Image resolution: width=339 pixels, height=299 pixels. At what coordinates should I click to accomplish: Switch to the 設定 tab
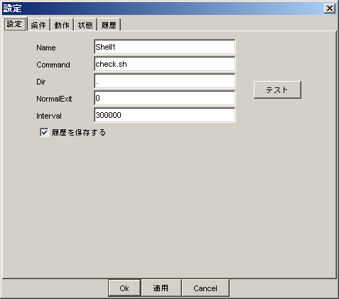[x=15, y=24]
